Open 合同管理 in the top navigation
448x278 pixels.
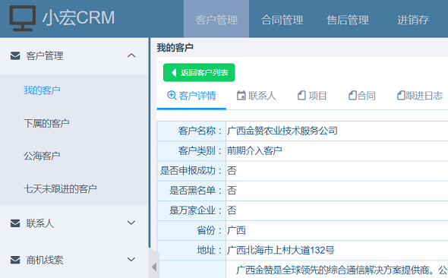(x=282, y=20)
